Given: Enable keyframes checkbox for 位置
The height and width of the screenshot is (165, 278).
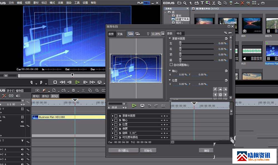Looking at the screenshot, I should point(116,125).
